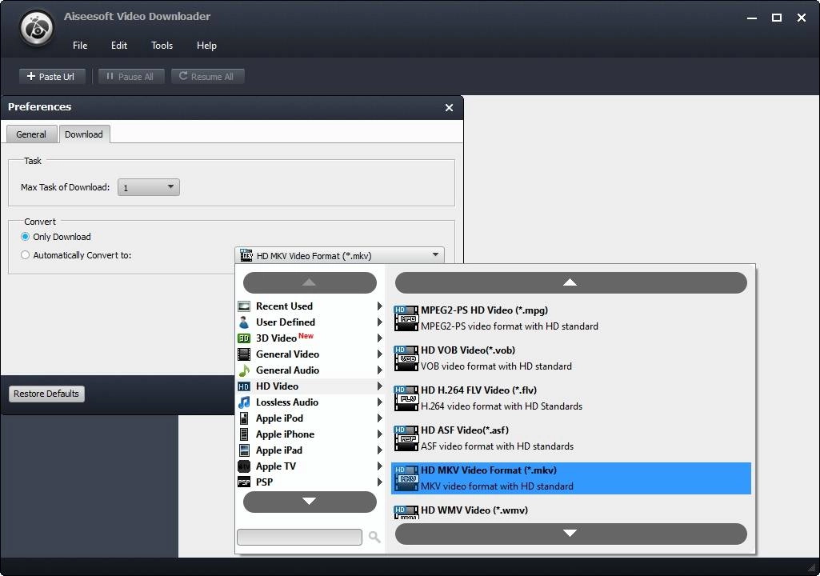Choose the Apple iPod category label
Screen dimensions: 820x576
[x=279, y=418]
